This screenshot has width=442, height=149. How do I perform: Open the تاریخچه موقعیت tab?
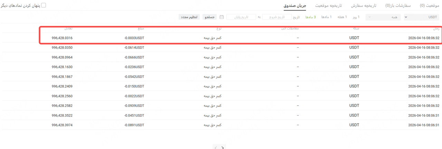pos(329,6)
